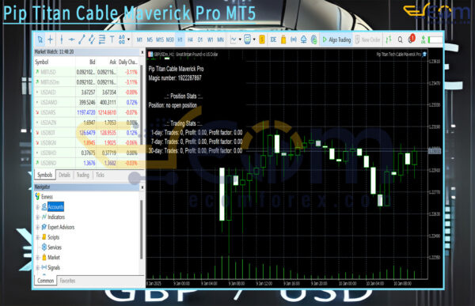Select the cursor arrow tool
475x306 pixels.
(40, 40)
